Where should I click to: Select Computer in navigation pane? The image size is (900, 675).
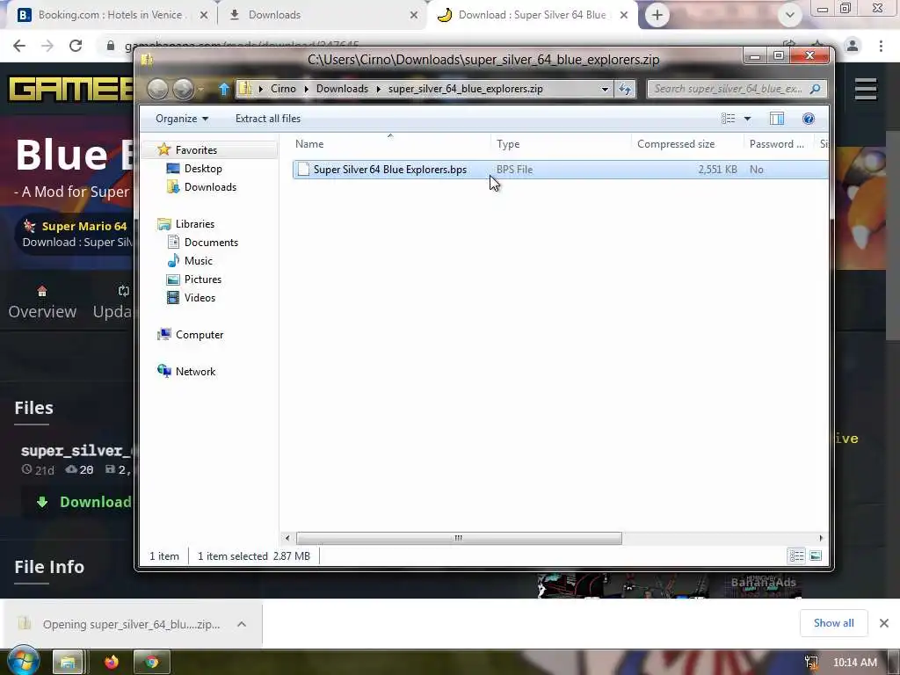click(200, 335)
